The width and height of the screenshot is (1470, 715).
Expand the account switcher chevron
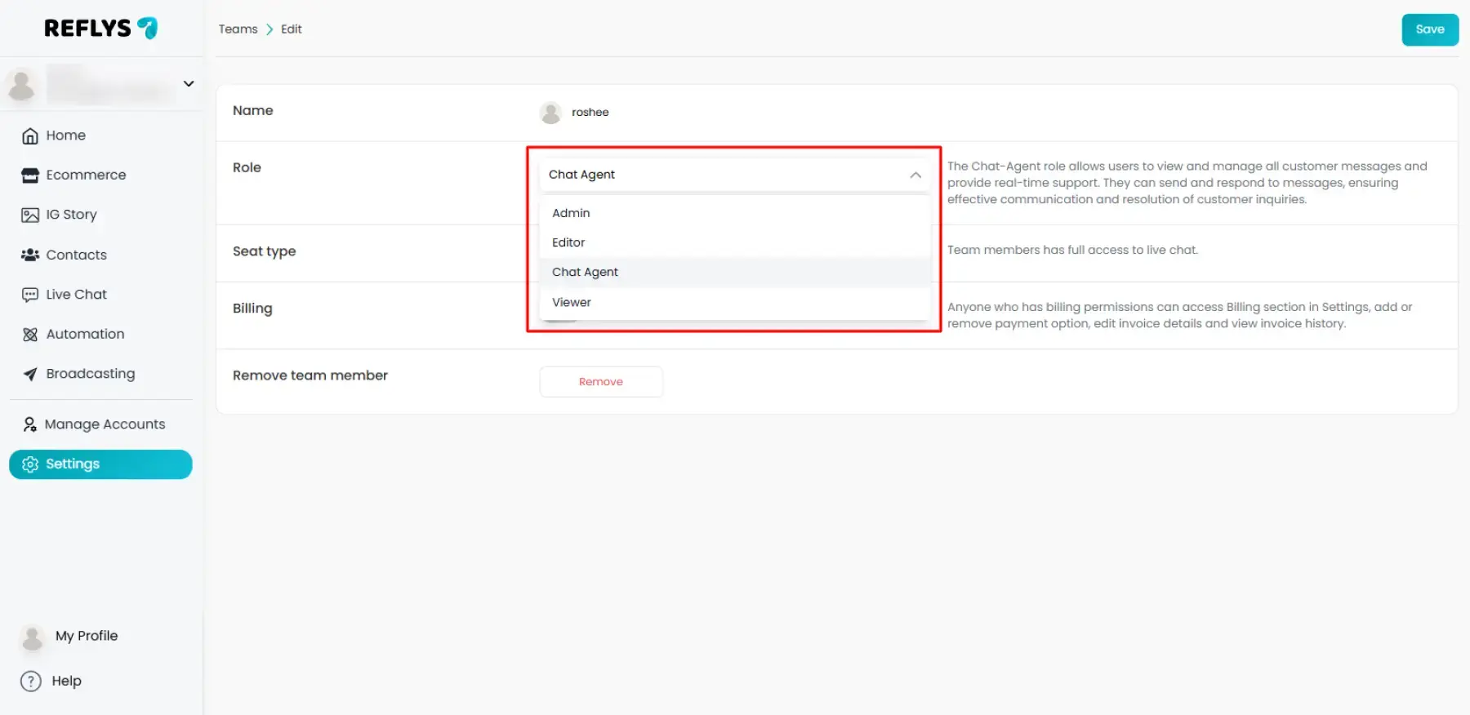(x=189, y=84)
